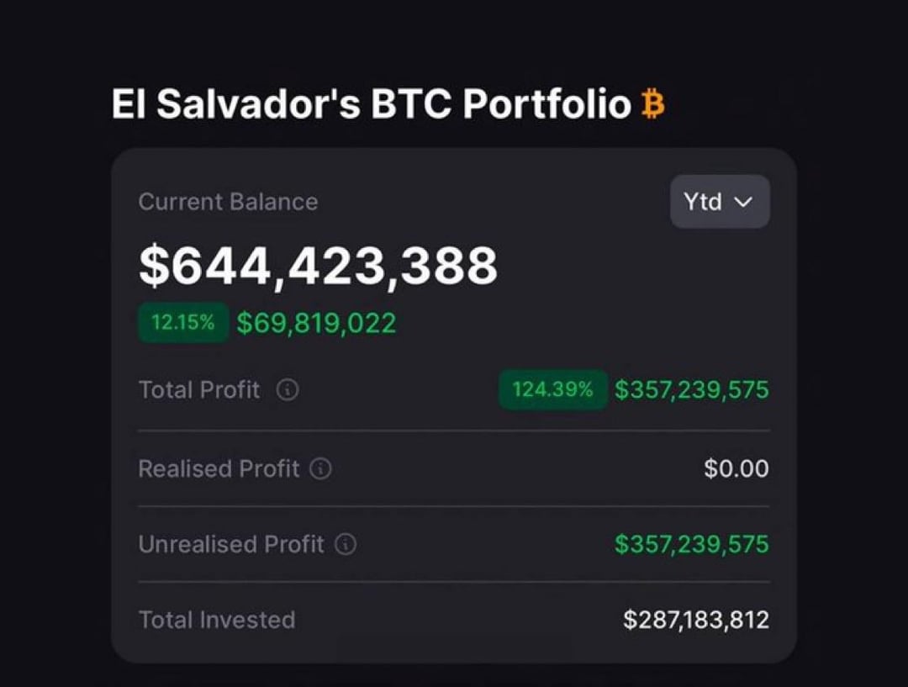The width and height of the screenshot is (908, 687).
Task: Click the $644,423,388 current balance figure
Action: [318, 266]
